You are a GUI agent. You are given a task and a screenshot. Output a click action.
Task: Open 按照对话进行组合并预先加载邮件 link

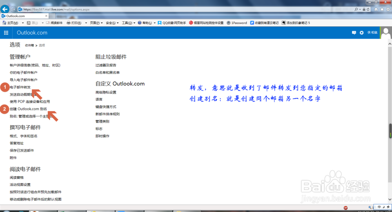pos(36,192)
